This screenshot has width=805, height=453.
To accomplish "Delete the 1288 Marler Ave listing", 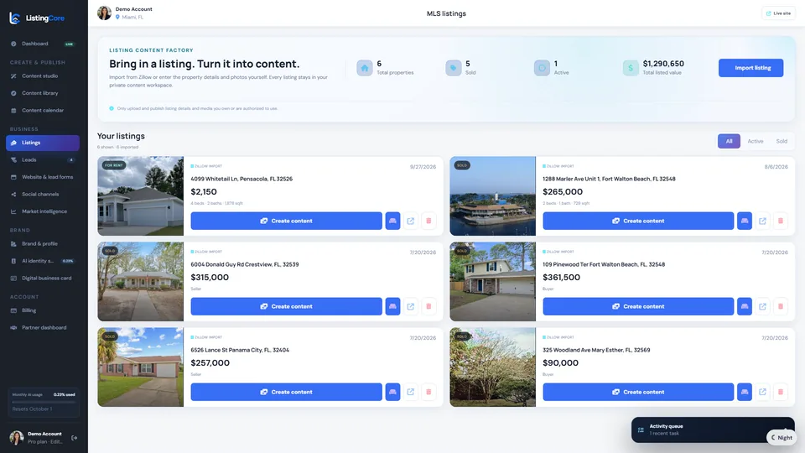I will pyautogui.click(x=781, y=221).
